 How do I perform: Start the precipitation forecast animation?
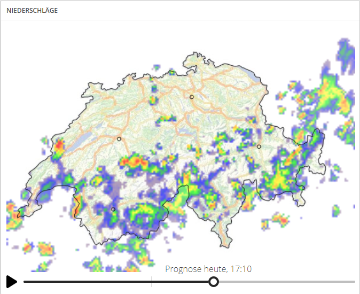[x=11, y=281]
